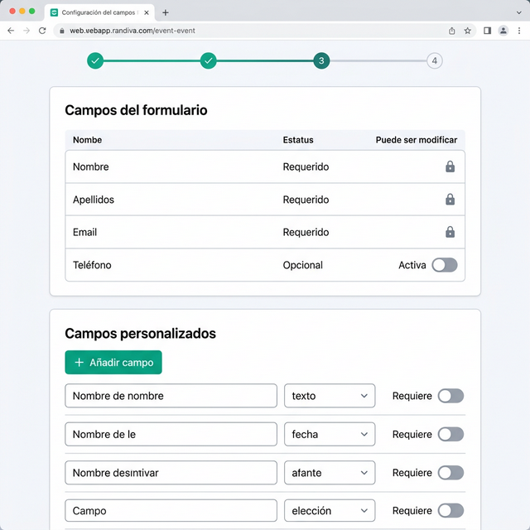Select the Apellidos row label
Viewport: 530px width, 530px height.
click(x=94, y=200)
